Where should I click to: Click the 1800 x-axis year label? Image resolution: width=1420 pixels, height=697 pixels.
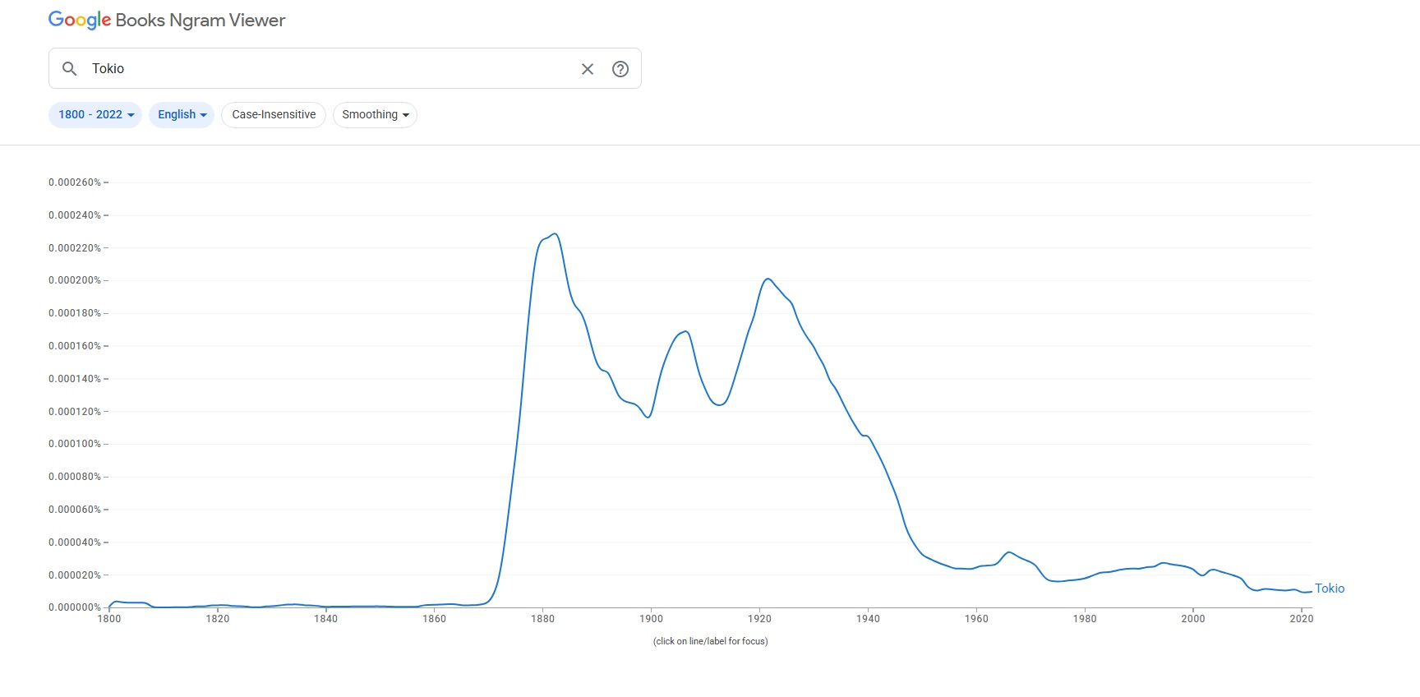pos(109,619)
